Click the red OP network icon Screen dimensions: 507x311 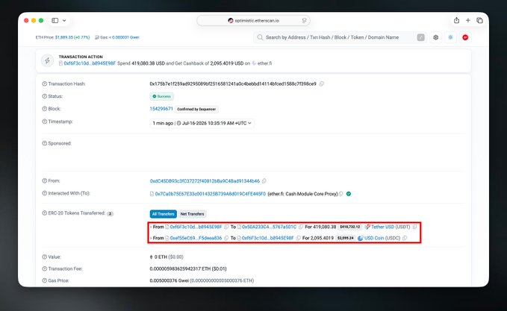[x=465, y=37]
